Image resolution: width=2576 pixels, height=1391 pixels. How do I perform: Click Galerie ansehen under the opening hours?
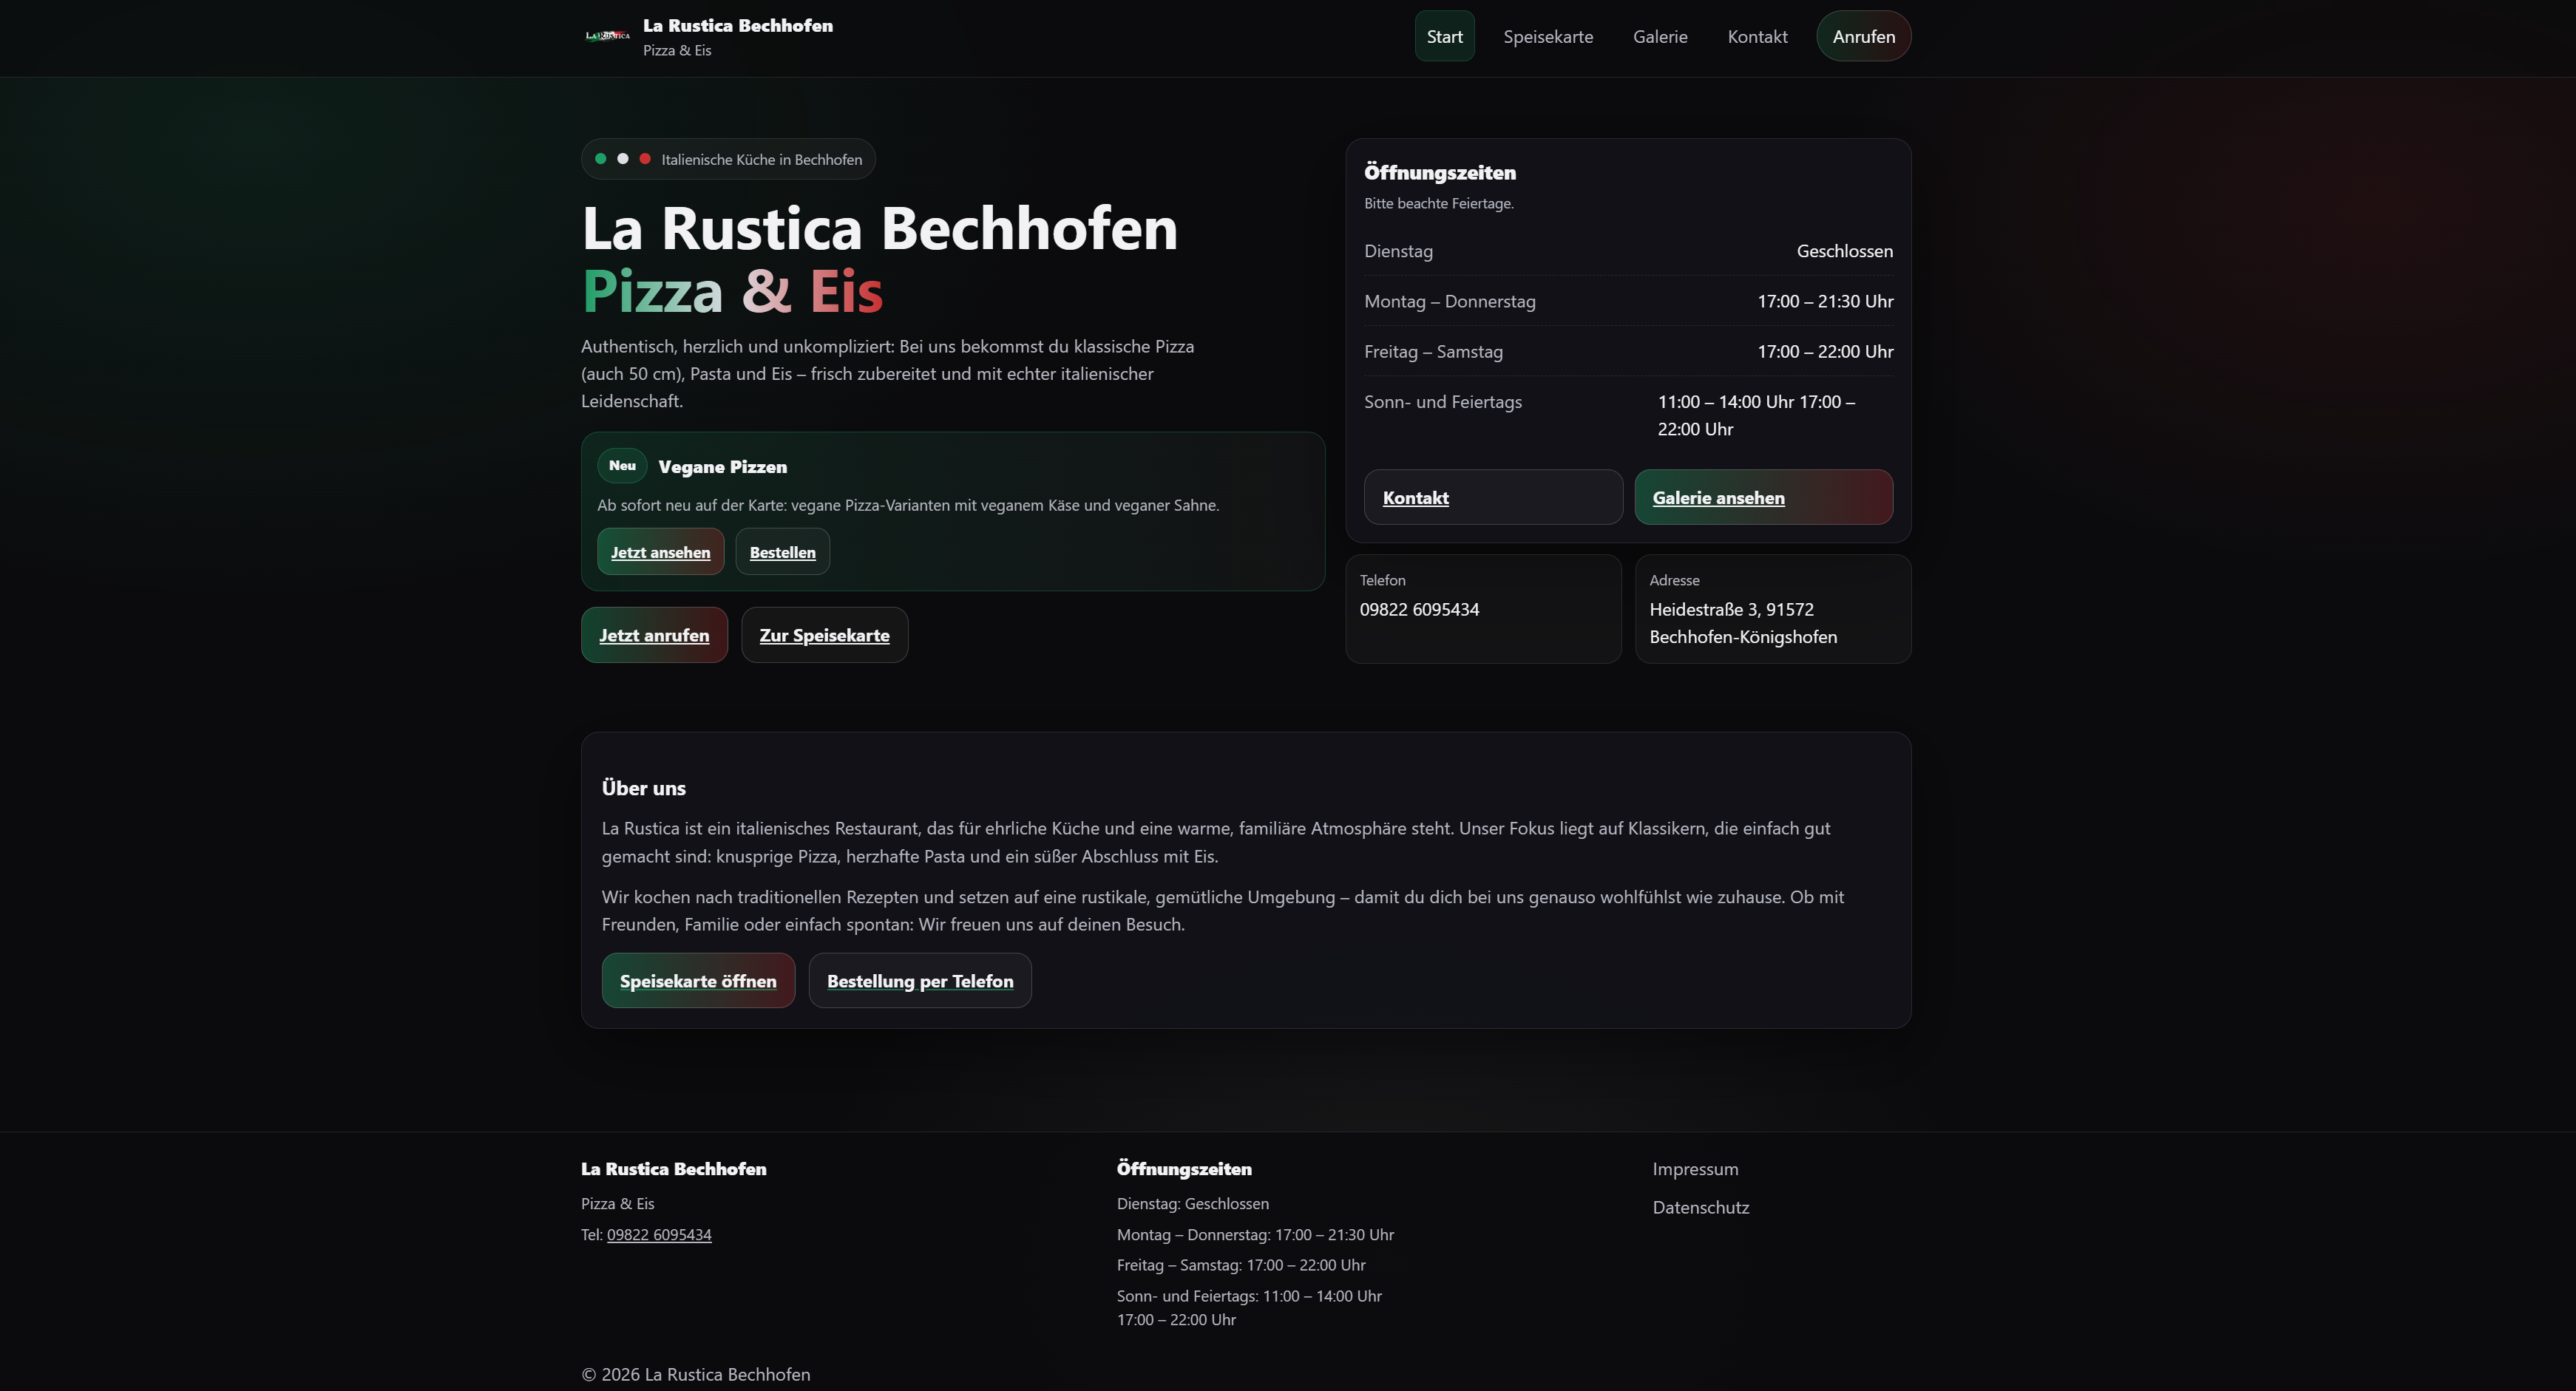coord(1762,497)
